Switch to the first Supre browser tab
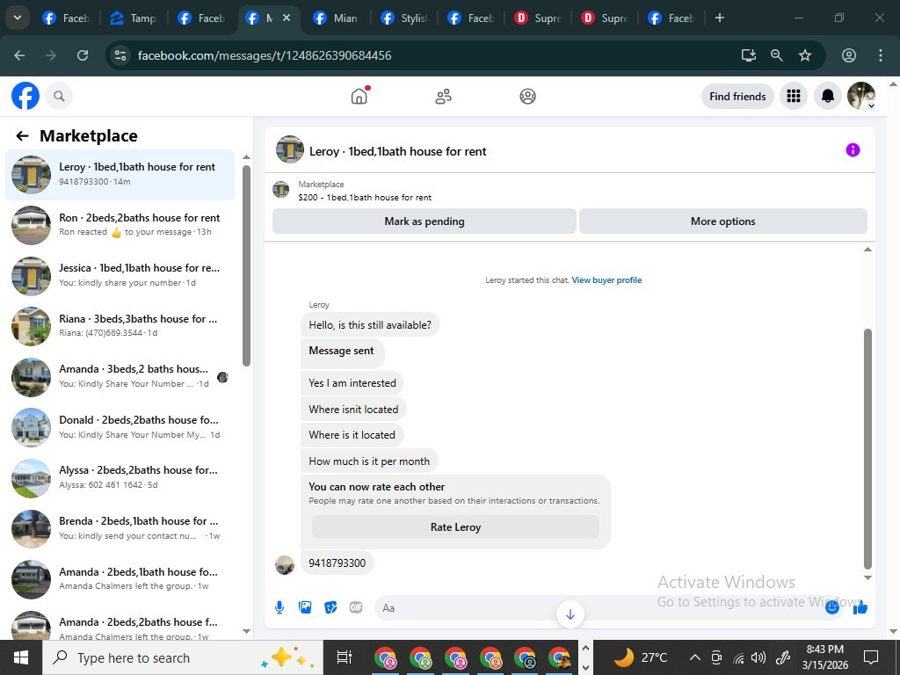 (x=538, y=18)
